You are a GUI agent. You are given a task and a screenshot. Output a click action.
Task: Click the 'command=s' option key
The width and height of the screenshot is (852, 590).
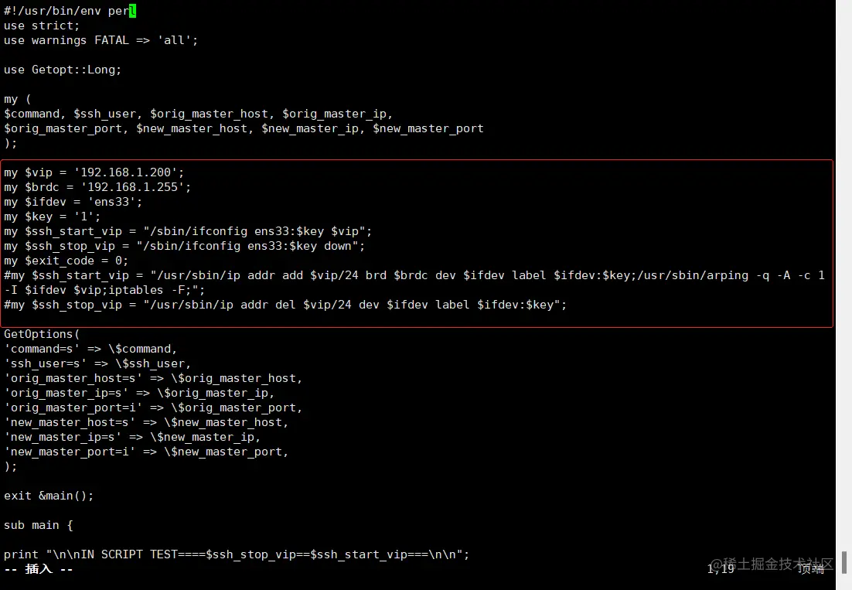pyautogui.click(x=42, y=349)
